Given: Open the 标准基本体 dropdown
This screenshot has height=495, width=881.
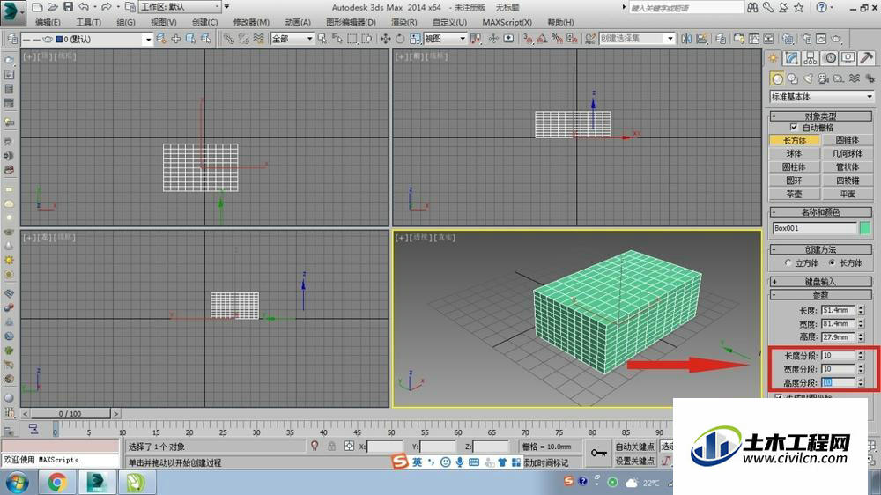Looking at the screenshot, I should [821, 97].
